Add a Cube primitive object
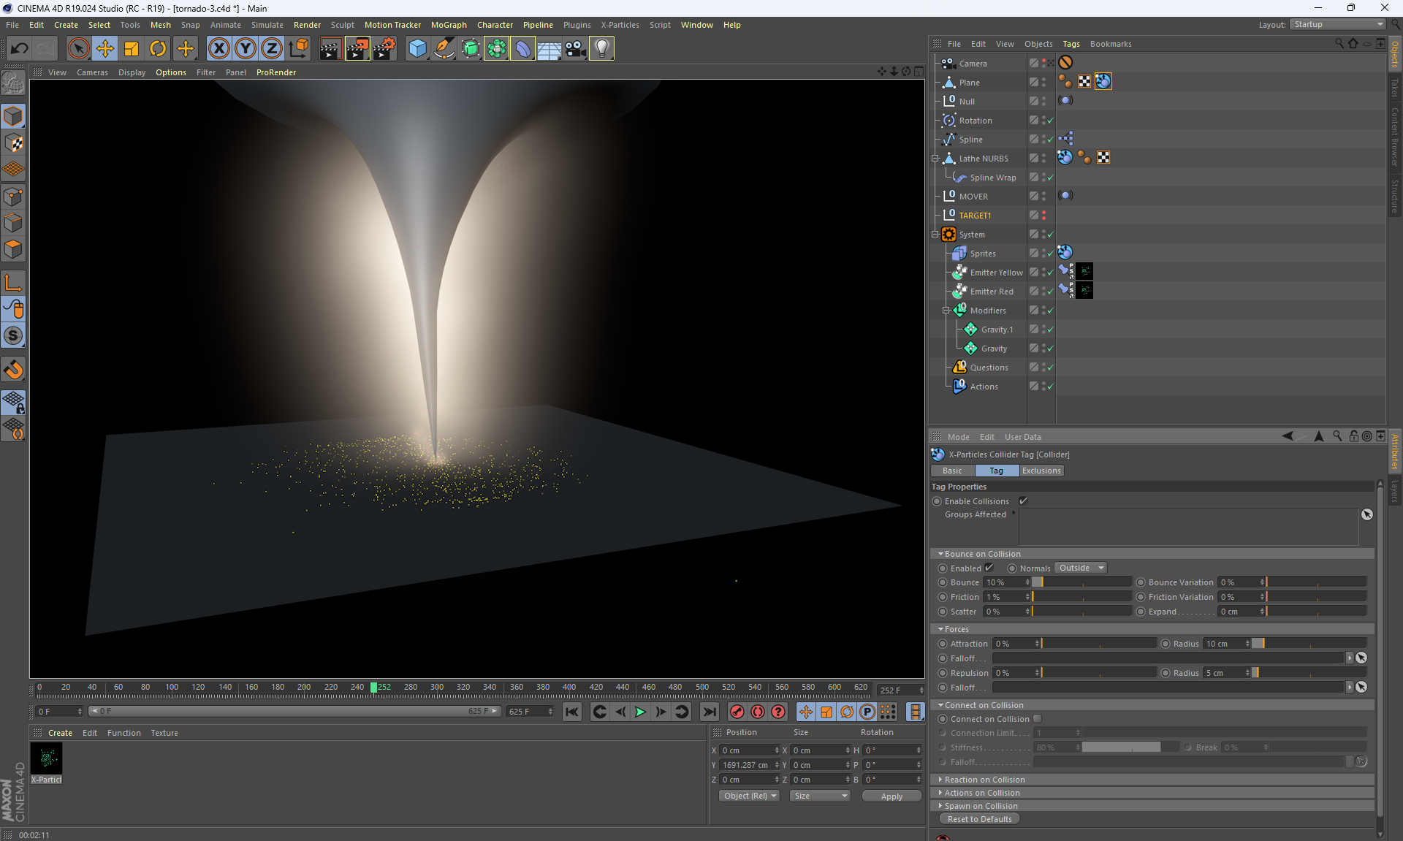 [x=417, y=49]
